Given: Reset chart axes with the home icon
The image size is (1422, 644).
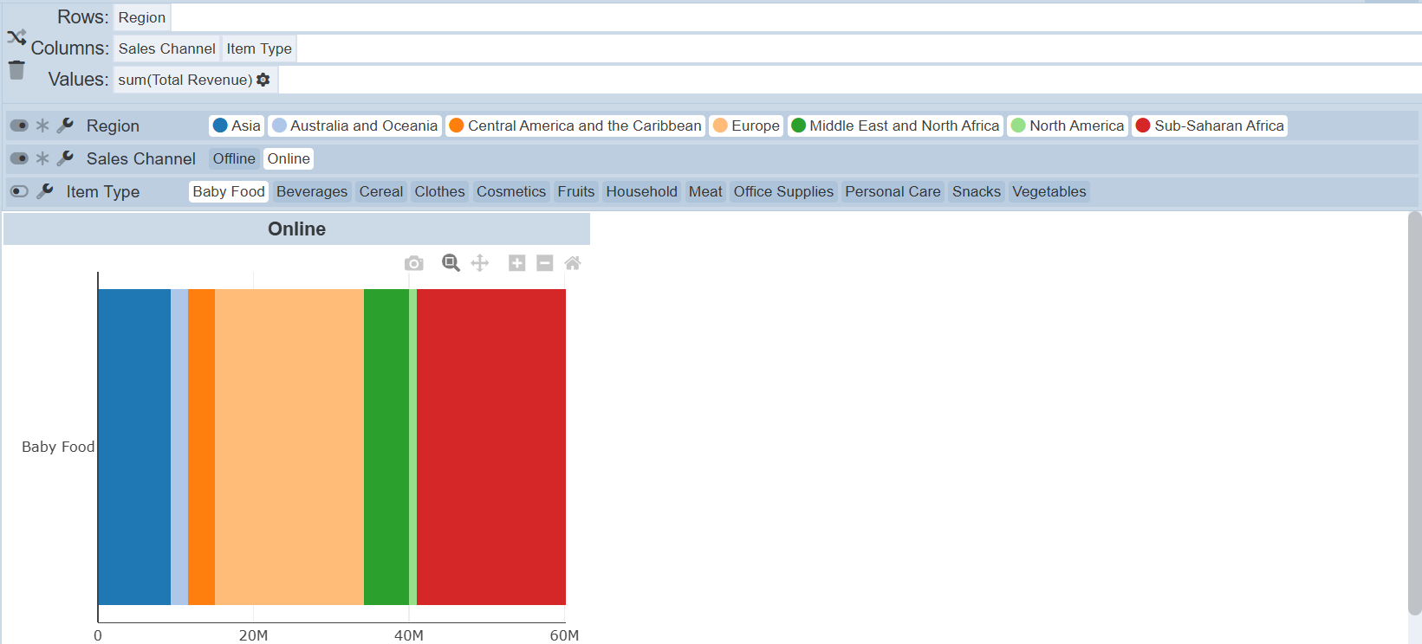Looking at the screenshot, I should [x=573, y=263].
